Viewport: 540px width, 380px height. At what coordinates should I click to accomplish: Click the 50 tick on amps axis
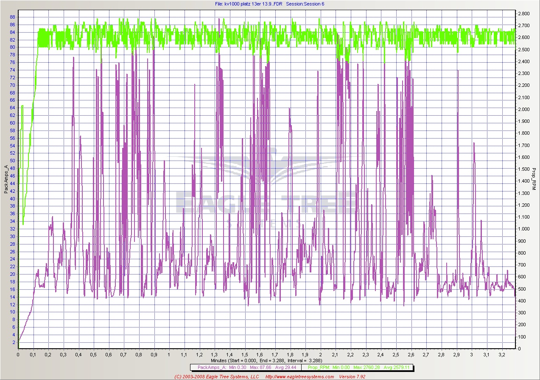(x=12, y=161)
